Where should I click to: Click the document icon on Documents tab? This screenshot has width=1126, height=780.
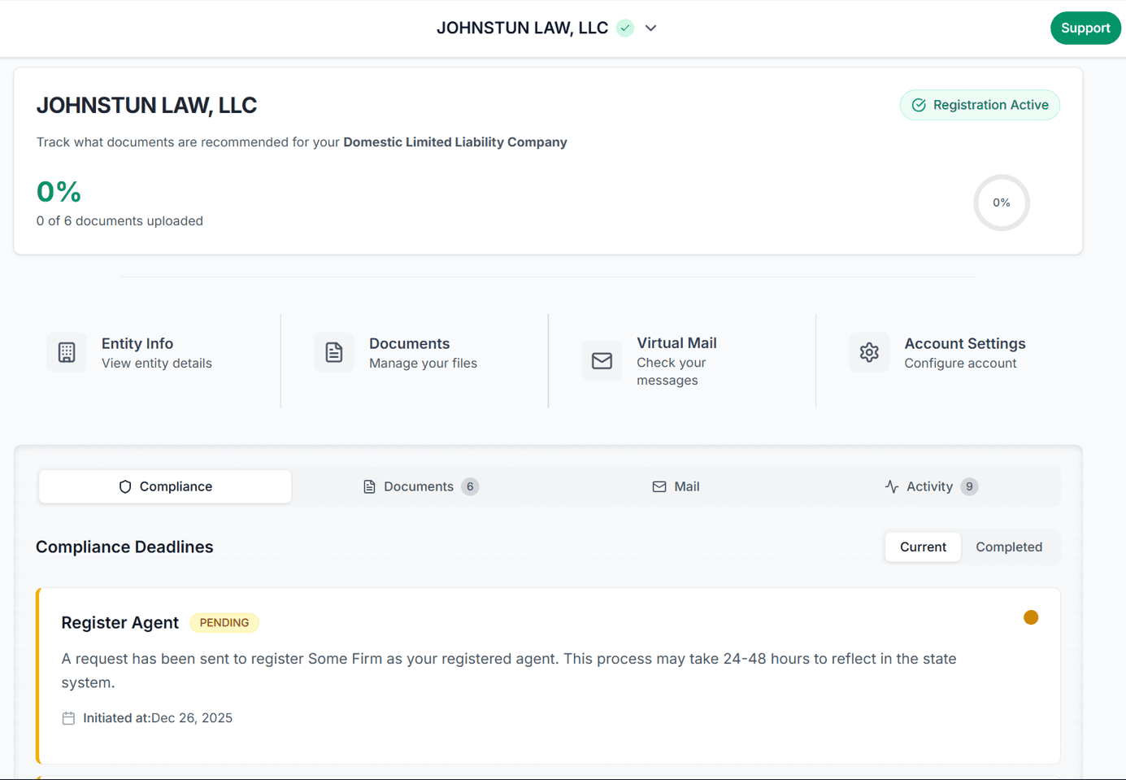coord(369,486)
